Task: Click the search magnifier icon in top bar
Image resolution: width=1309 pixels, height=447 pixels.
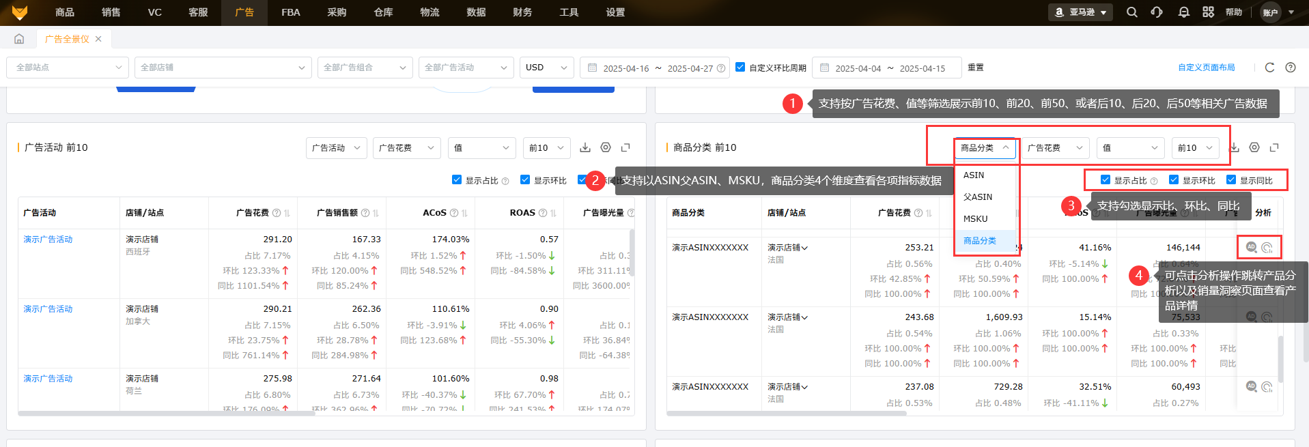Action: click(x=1131, y=12)
